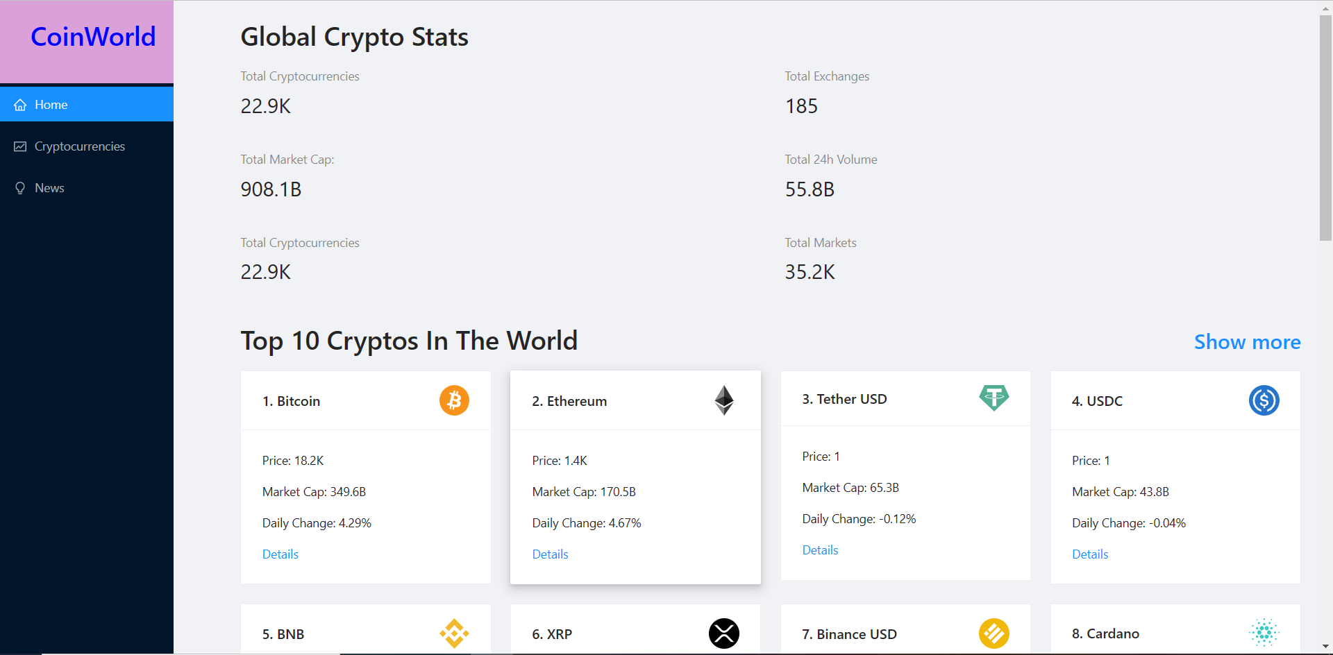Open the Home menu item
1333x655 pixels.
(x=51, y=105)
